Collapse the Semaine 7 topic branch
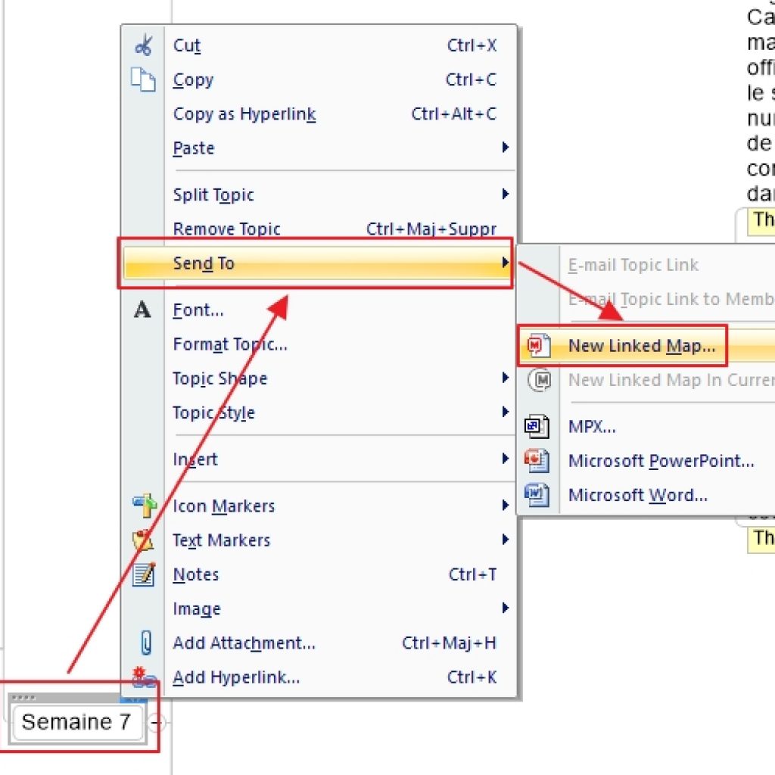Image resolution: width=775 pixels, height=775 pixels. (x=156, y=723)
